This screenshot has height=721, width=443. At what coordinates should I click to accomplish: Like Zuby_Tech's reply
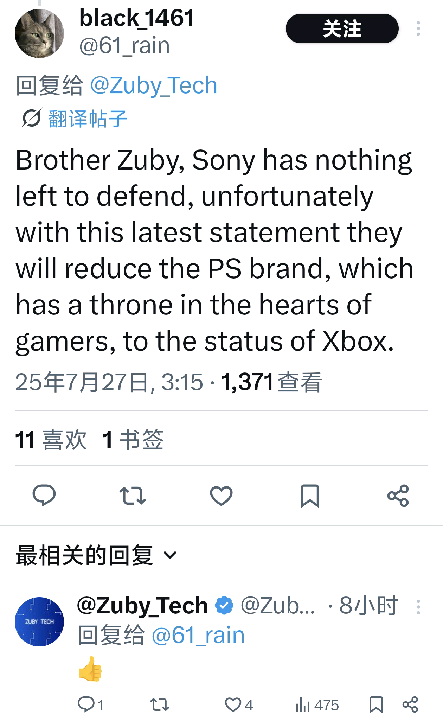point(233,705)
